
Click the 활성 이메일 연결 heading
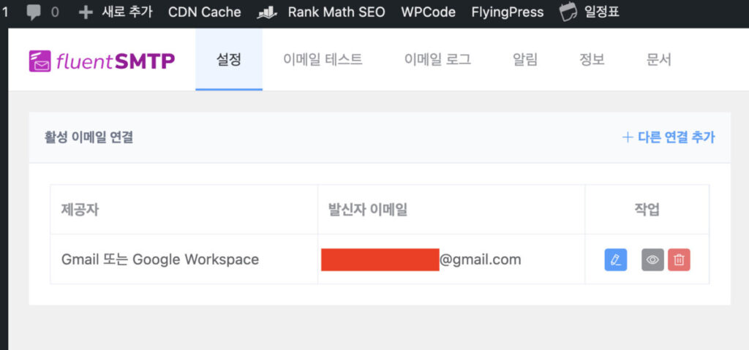click(89, 137)
